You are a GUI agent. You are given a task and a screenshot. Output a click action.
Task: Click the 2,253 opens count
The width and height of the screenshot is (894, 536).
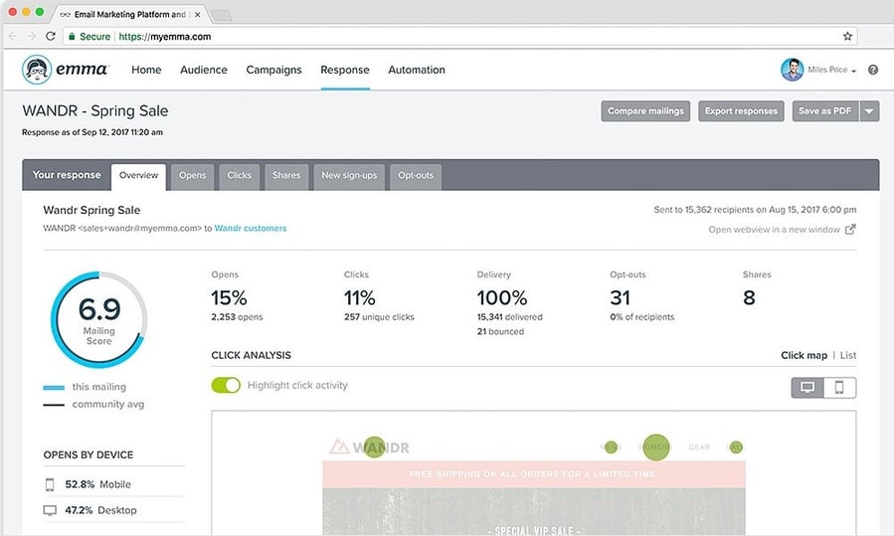[237, 317]
